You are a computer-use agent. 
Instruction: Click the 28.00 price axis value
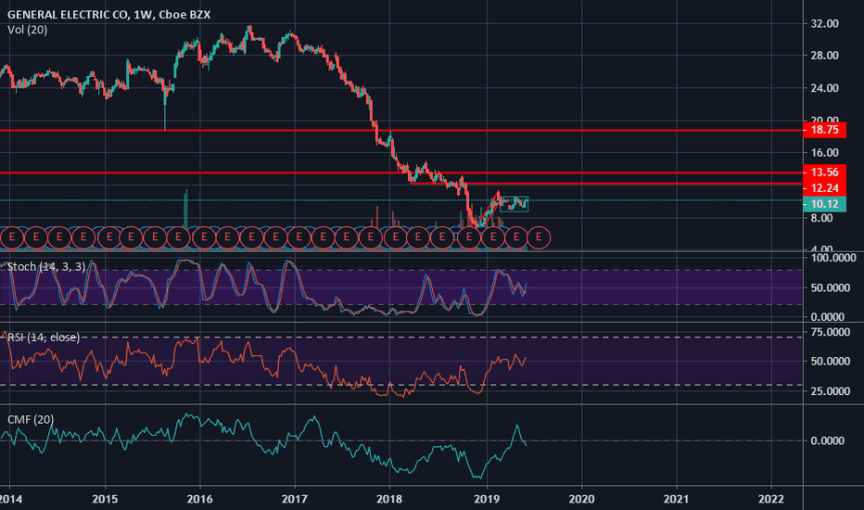(x=824, y=56)
